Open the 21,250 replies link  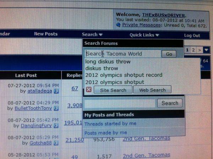[75, 140]
